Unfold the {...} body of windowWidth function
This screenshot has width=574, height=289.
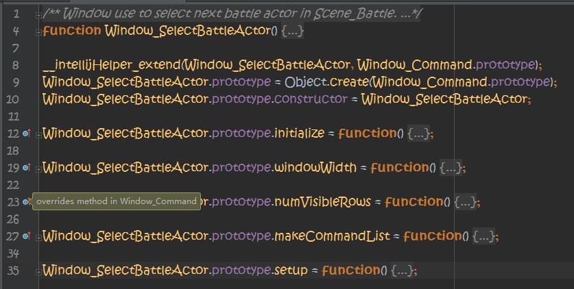(x=451, y=168)
